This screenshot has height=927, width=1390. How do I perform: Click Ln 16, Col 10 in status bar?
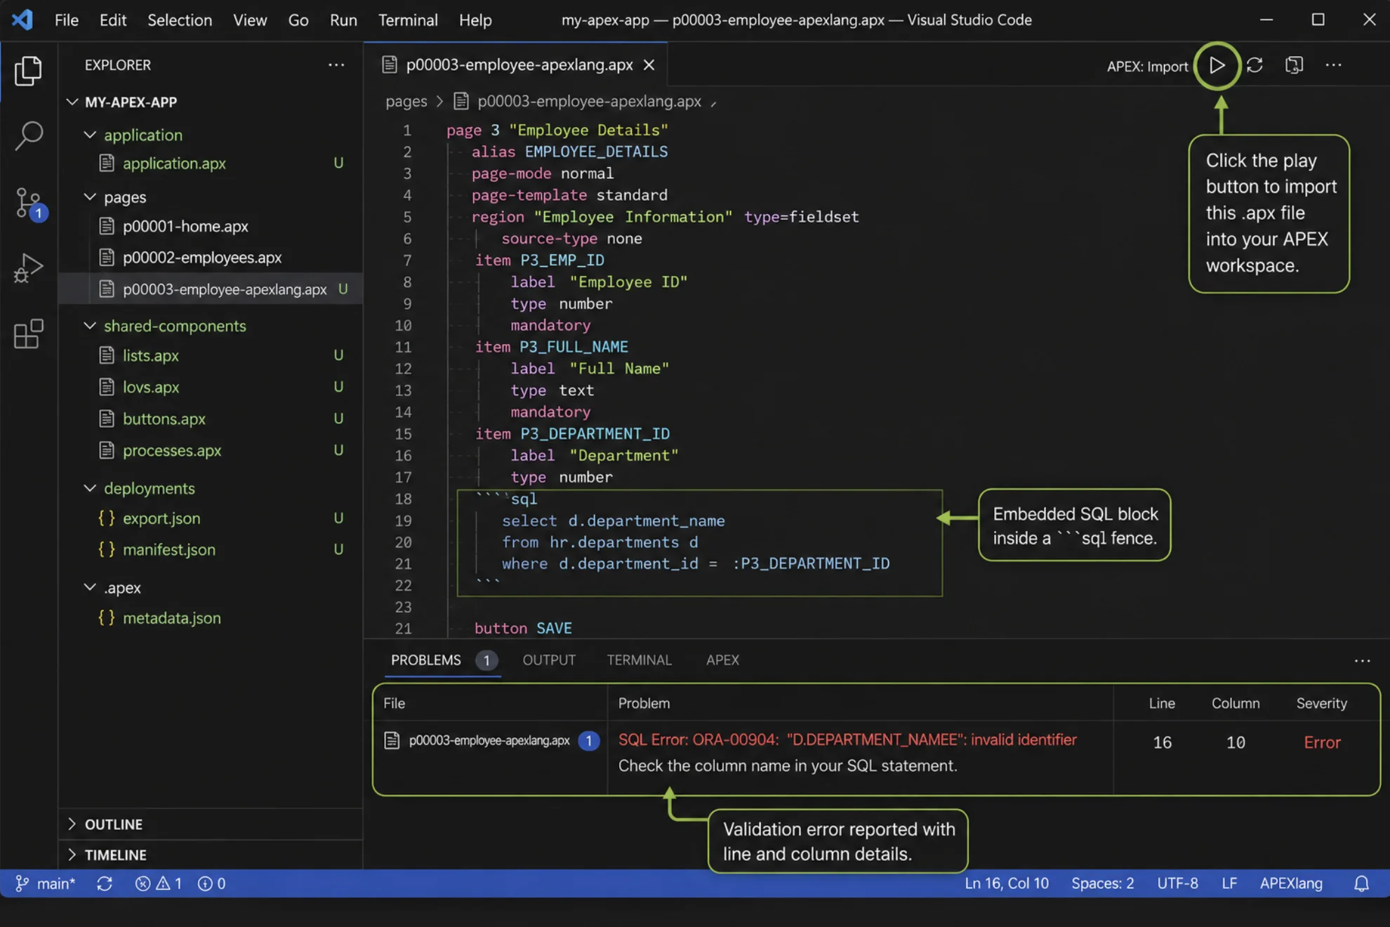click(x=1006, y=883)
